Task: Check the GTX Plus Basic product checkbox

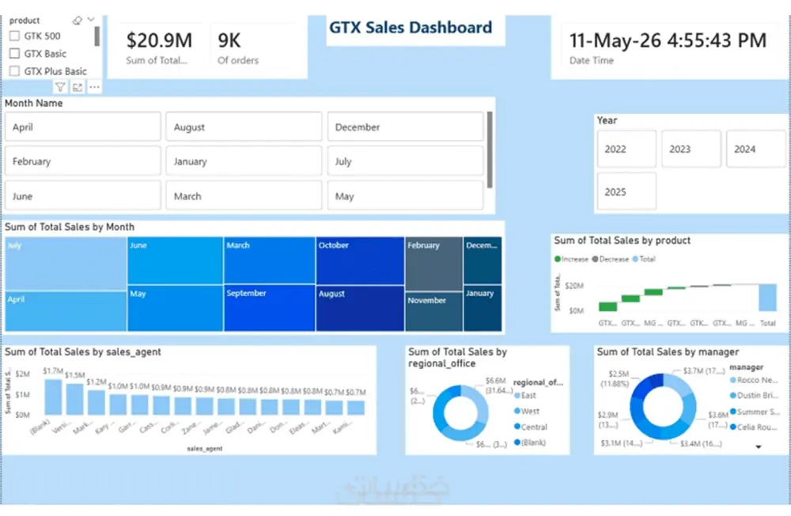Action: click(x=14, y=71)
